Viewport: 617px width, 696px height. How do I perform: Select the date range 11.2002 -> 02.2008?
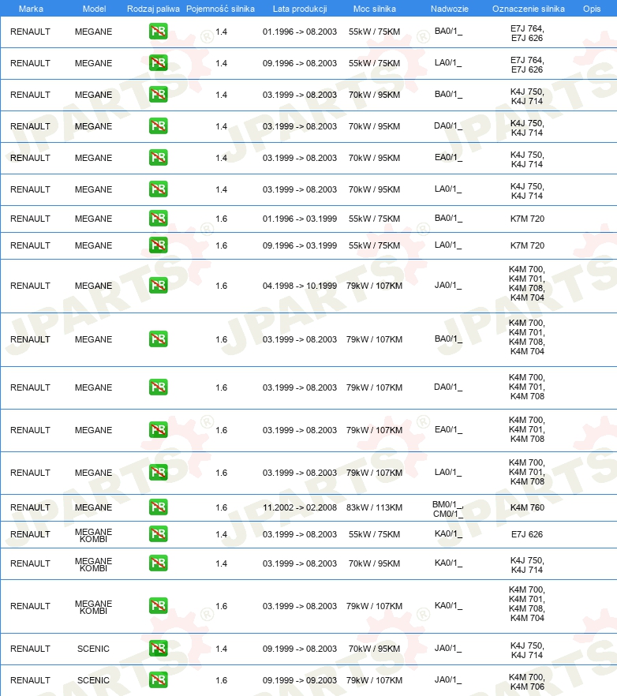coord(300,507)
